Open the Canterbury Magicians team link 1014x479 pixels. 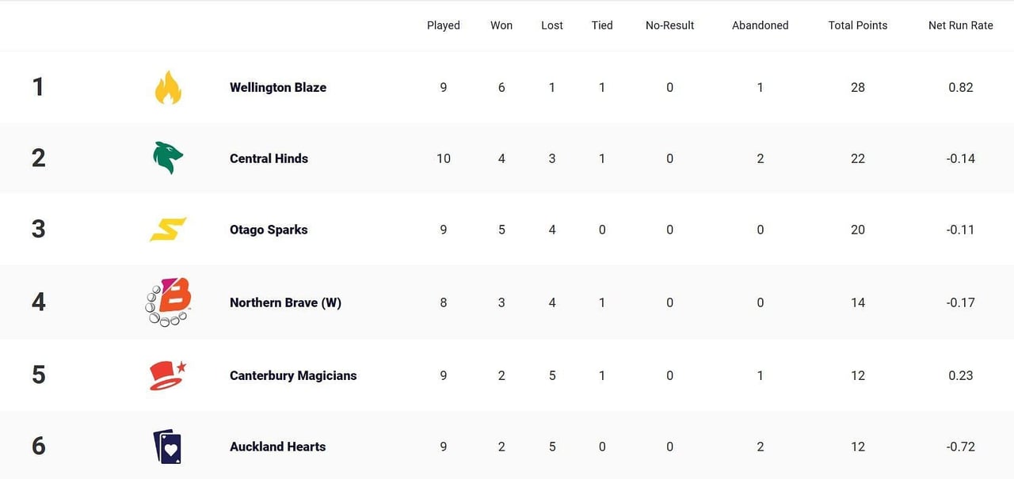293,375
